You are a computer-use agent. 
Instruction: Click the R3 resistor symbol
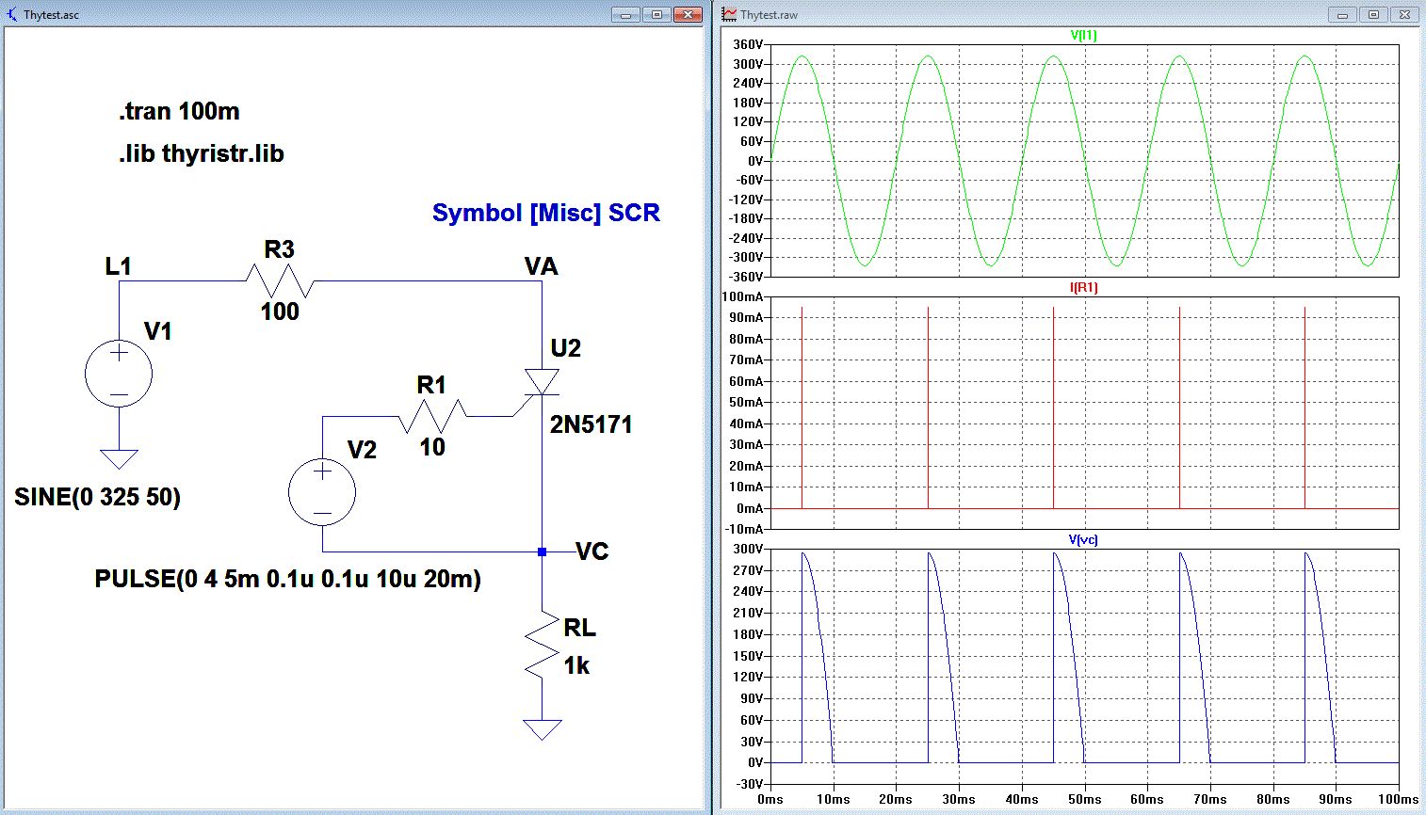280,280
